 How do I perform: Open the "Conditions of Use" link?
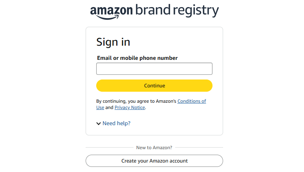192,101
